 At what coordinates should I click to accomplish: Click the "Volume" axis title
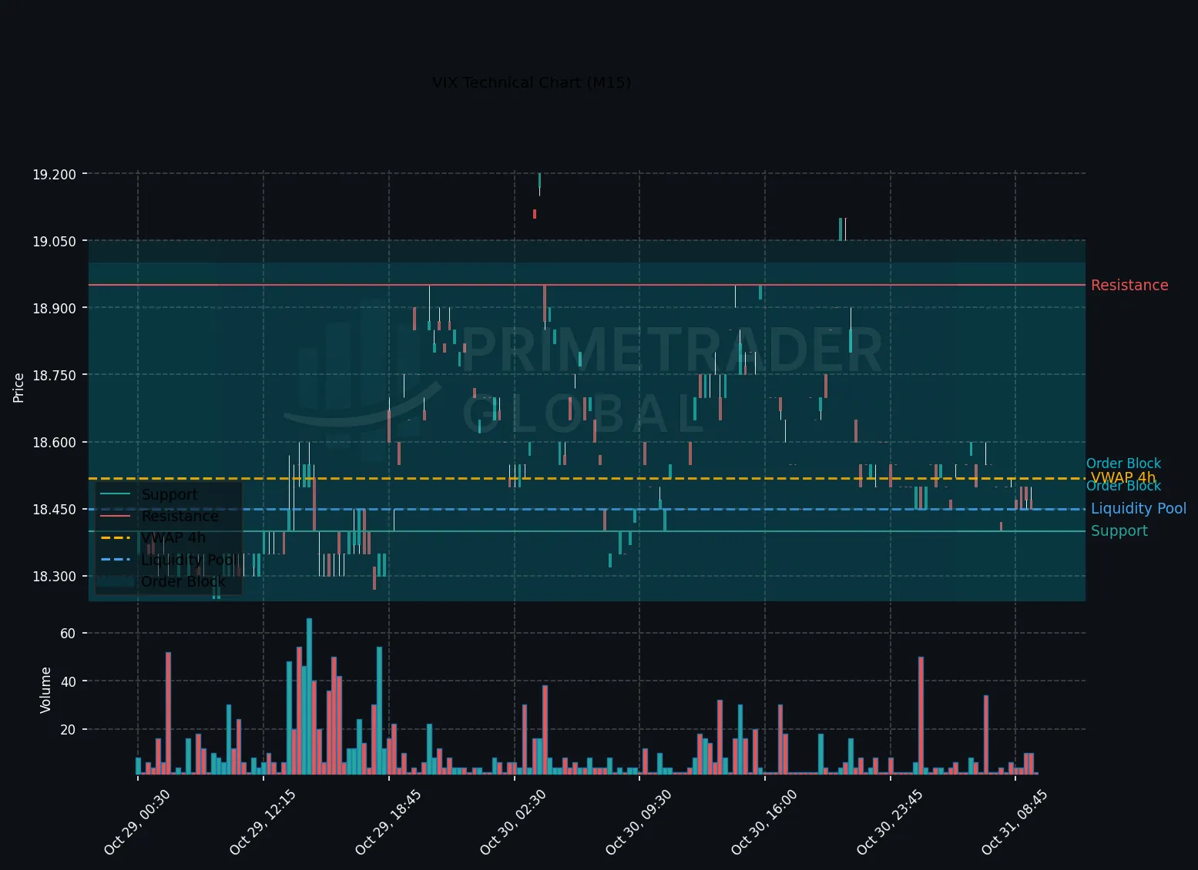tap(45, 690)
